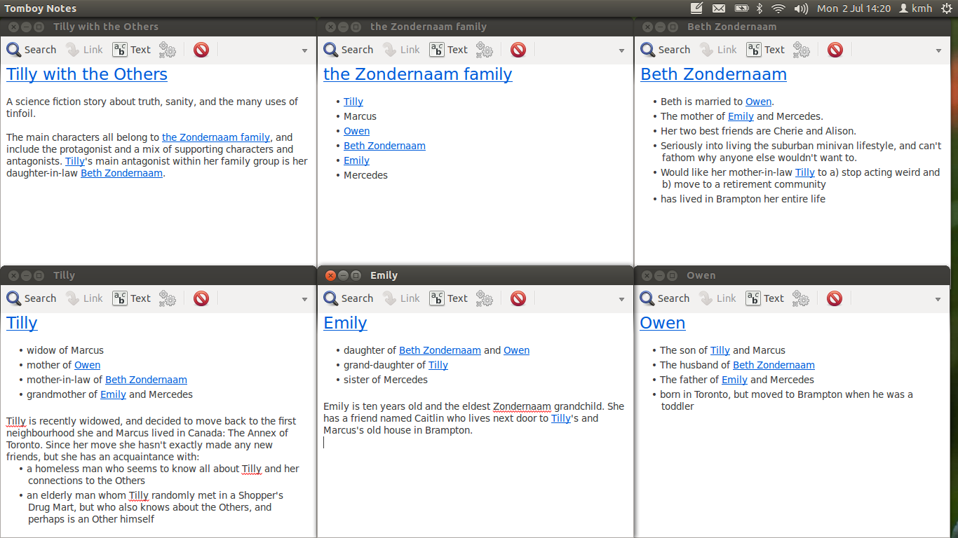Click 'sister of Mercedes' bullet in Emily note

coord(385,380)
